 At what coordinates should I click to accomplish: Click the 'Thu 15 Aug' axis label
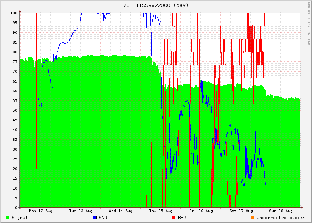tap(161, 211)
